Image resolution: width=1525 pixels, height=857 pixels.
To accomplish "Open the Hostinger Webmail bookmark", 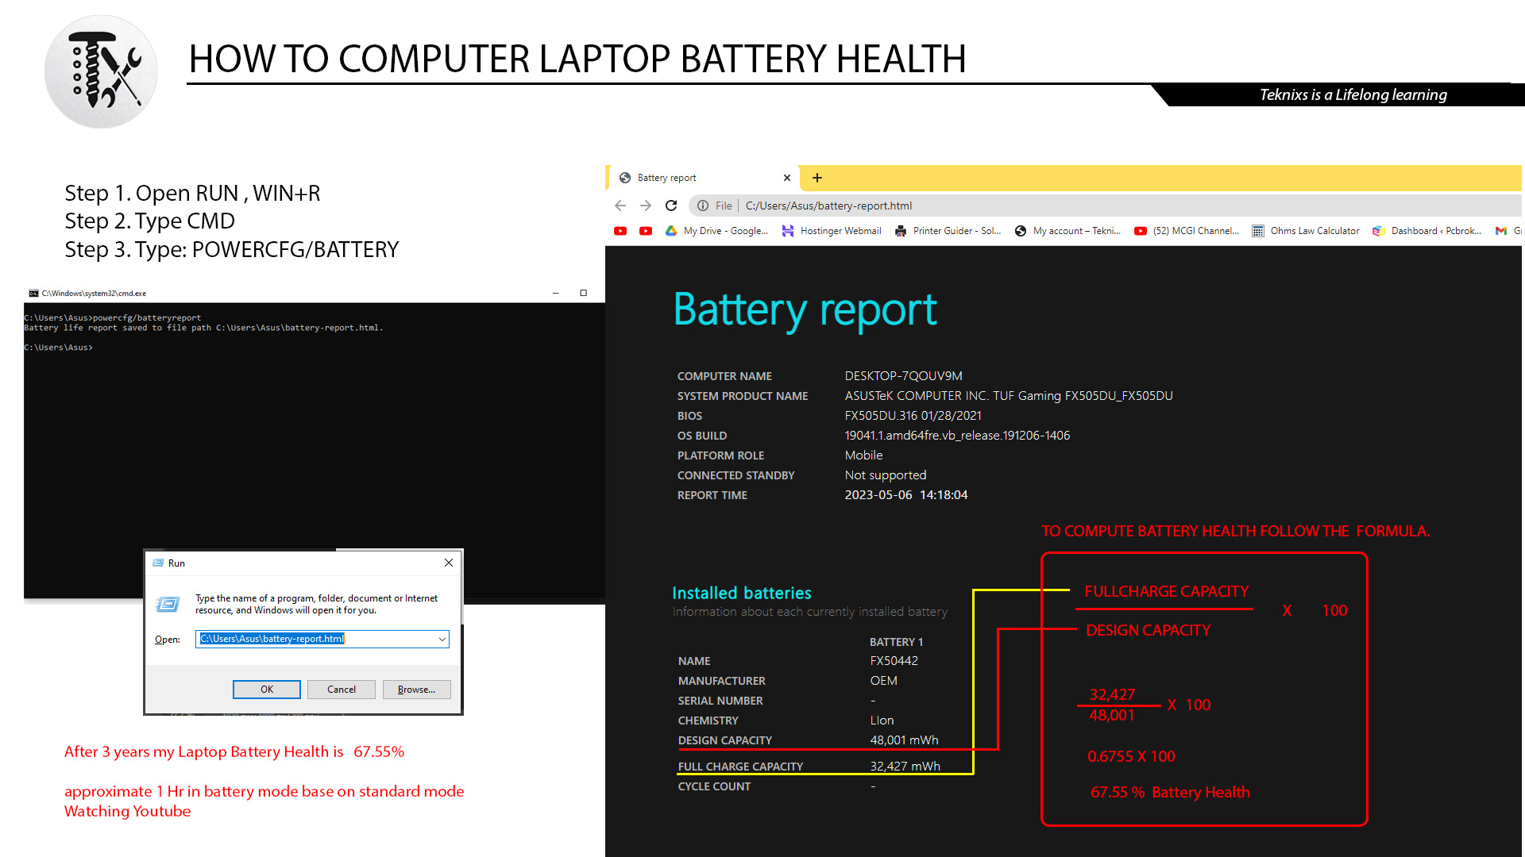I will (832, 231).
